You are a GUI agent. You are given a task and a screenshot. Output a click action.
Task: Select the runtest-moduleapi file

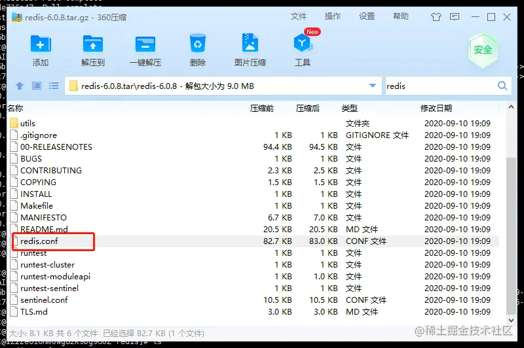tap(55, 276)
